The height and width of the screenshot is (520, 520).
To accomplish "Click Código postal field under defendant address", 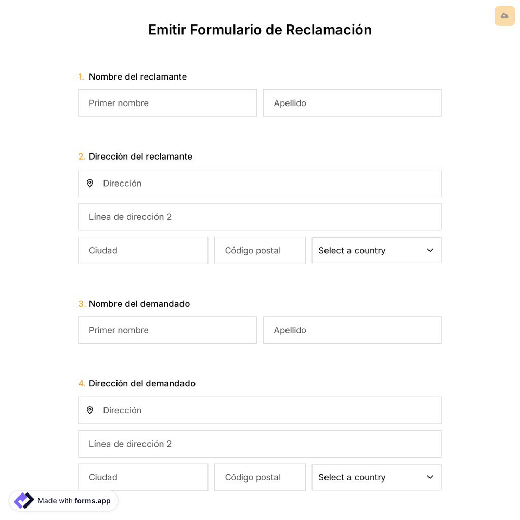I will coord(259,477).
